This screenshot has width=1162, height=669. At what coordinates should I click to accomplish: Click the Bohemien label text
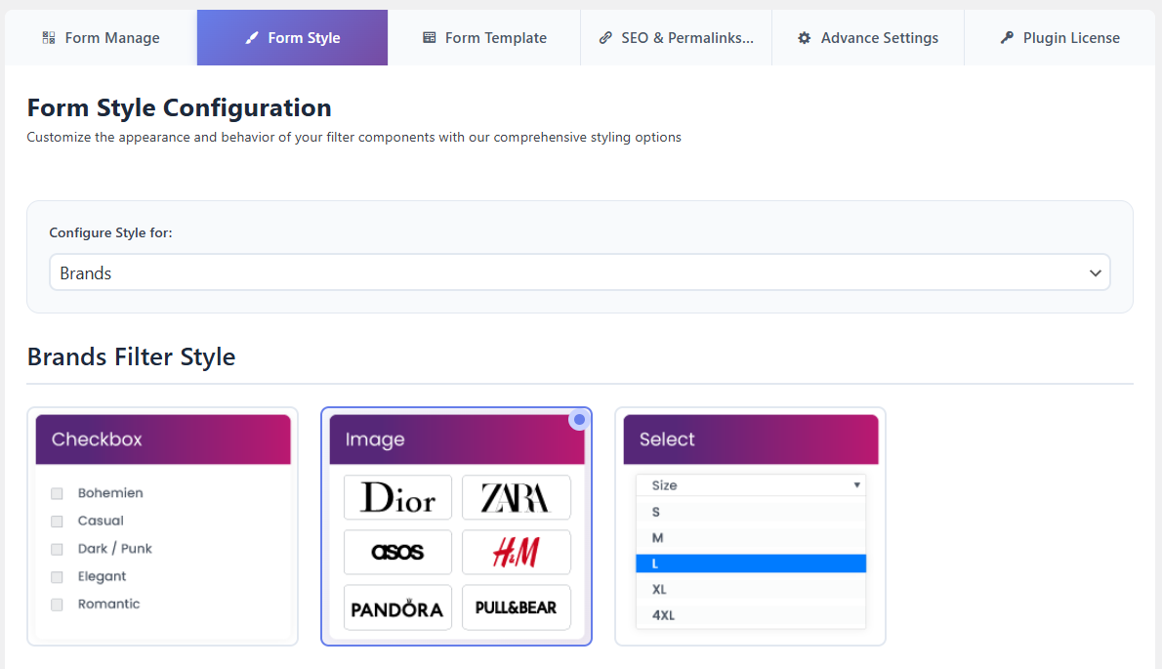point(110,492)
